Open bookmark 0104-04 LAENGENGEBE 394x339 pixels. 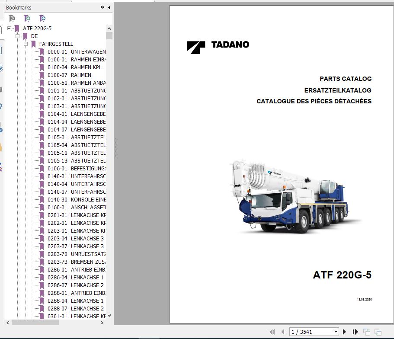[x=77, y=122]
